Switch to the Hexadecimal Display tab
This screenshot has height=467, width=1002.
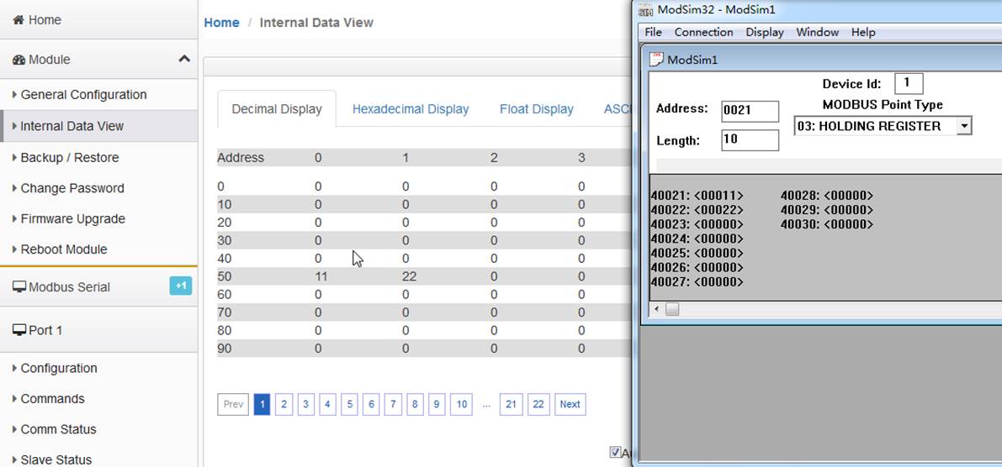[411, 109]
